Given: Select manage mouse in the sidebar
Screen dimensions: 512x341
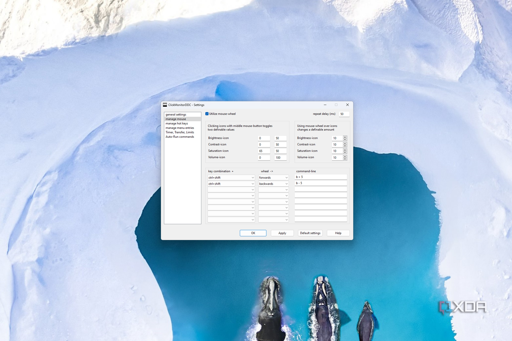Looking at the screenshot, I should point(183,119).
